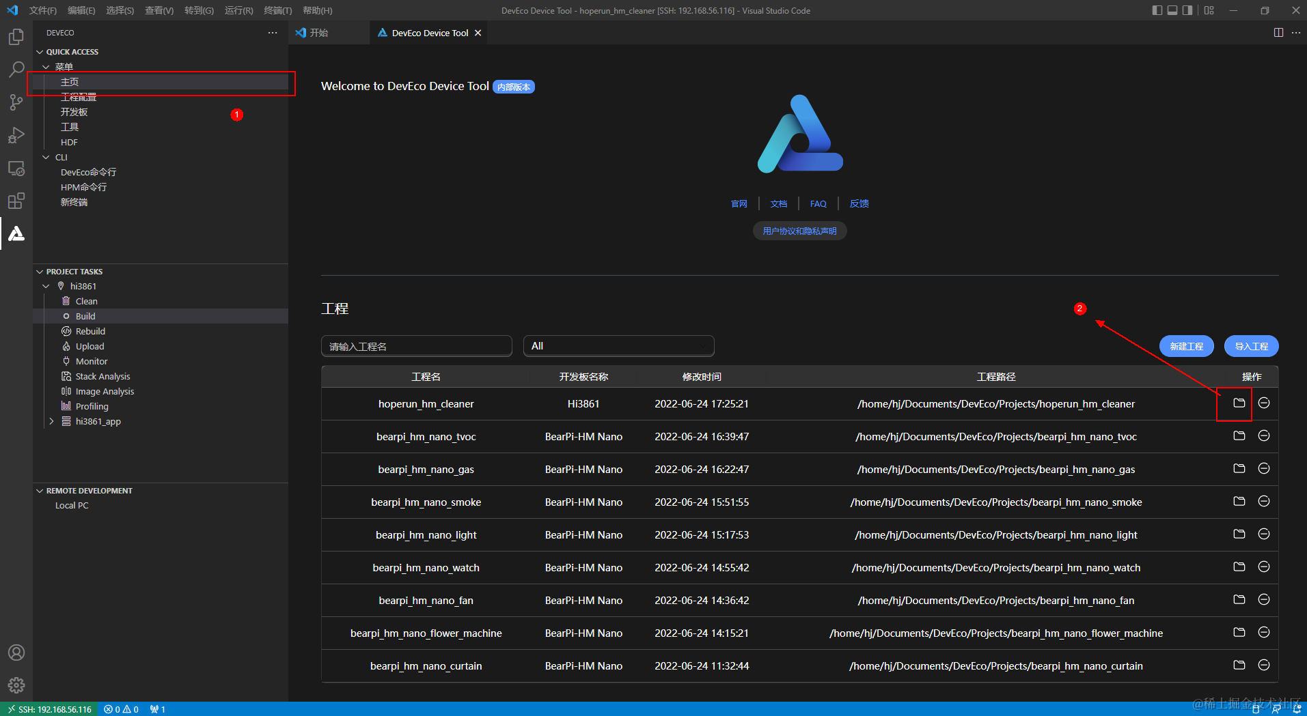The width and height of the screenshot is (1307, 716).
Task: Focus the 请输入工程名 search field
Action: pyautogui.click(x=417, y=346)
